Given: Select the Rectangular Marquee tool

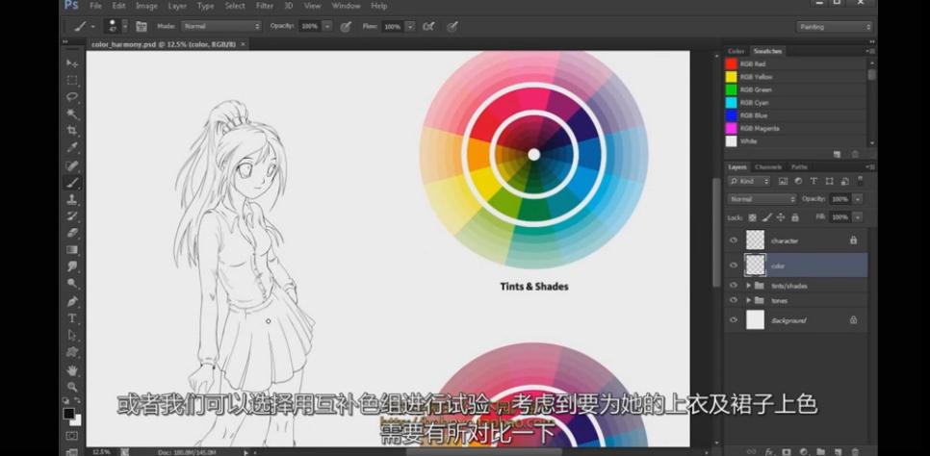Looking at the screenshot, I should (x=72, y=80).
